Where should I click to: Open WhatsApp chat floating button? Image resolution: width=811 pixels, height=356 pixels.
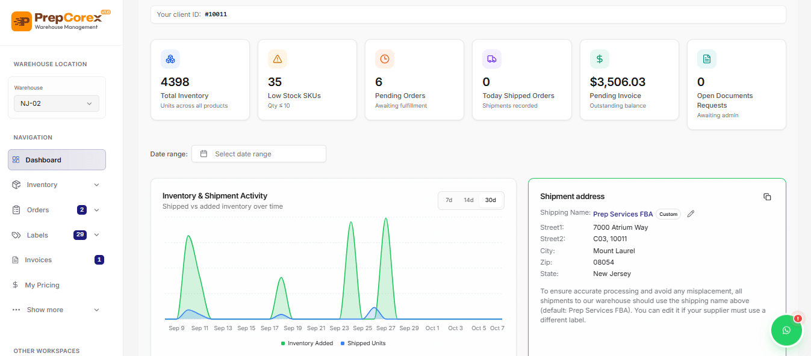pos(786,330)
